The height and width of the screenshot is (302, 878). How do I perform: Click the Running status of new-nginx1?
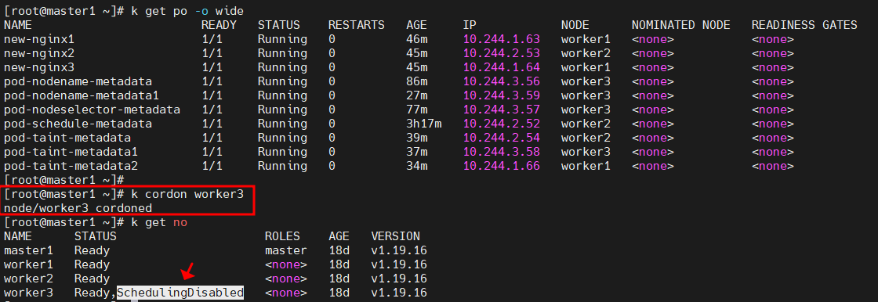(x=282, y=40)
